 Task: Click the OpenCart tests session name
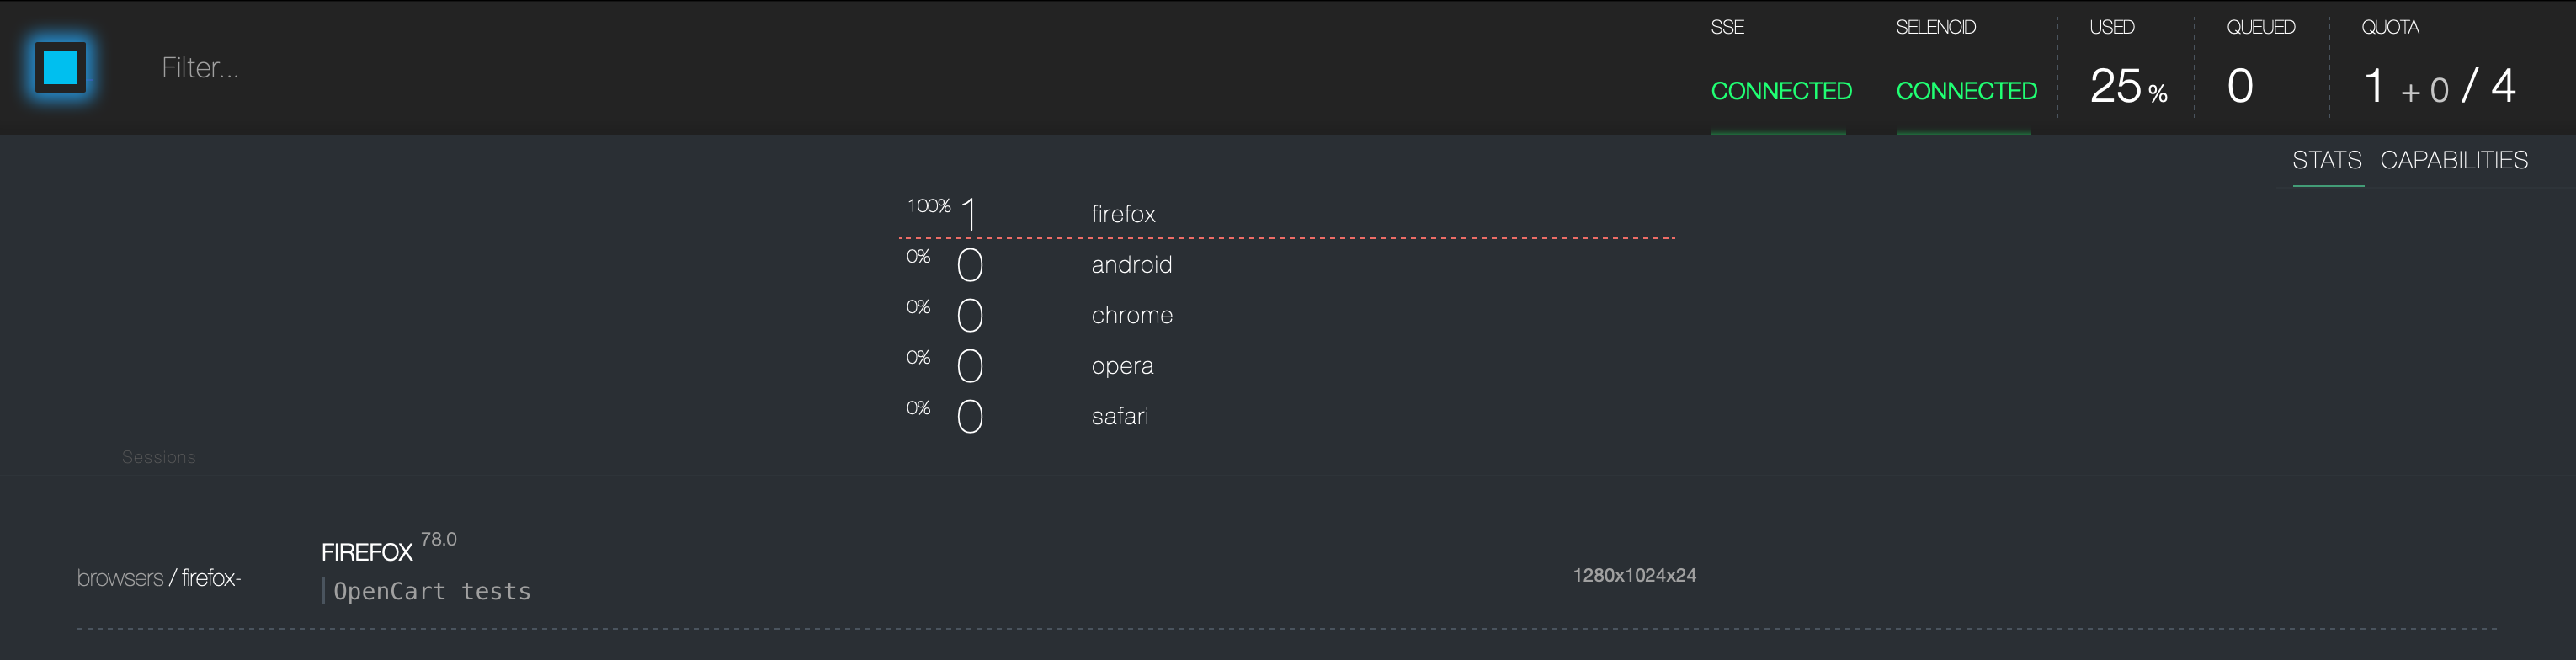click(x=432, y=591)
